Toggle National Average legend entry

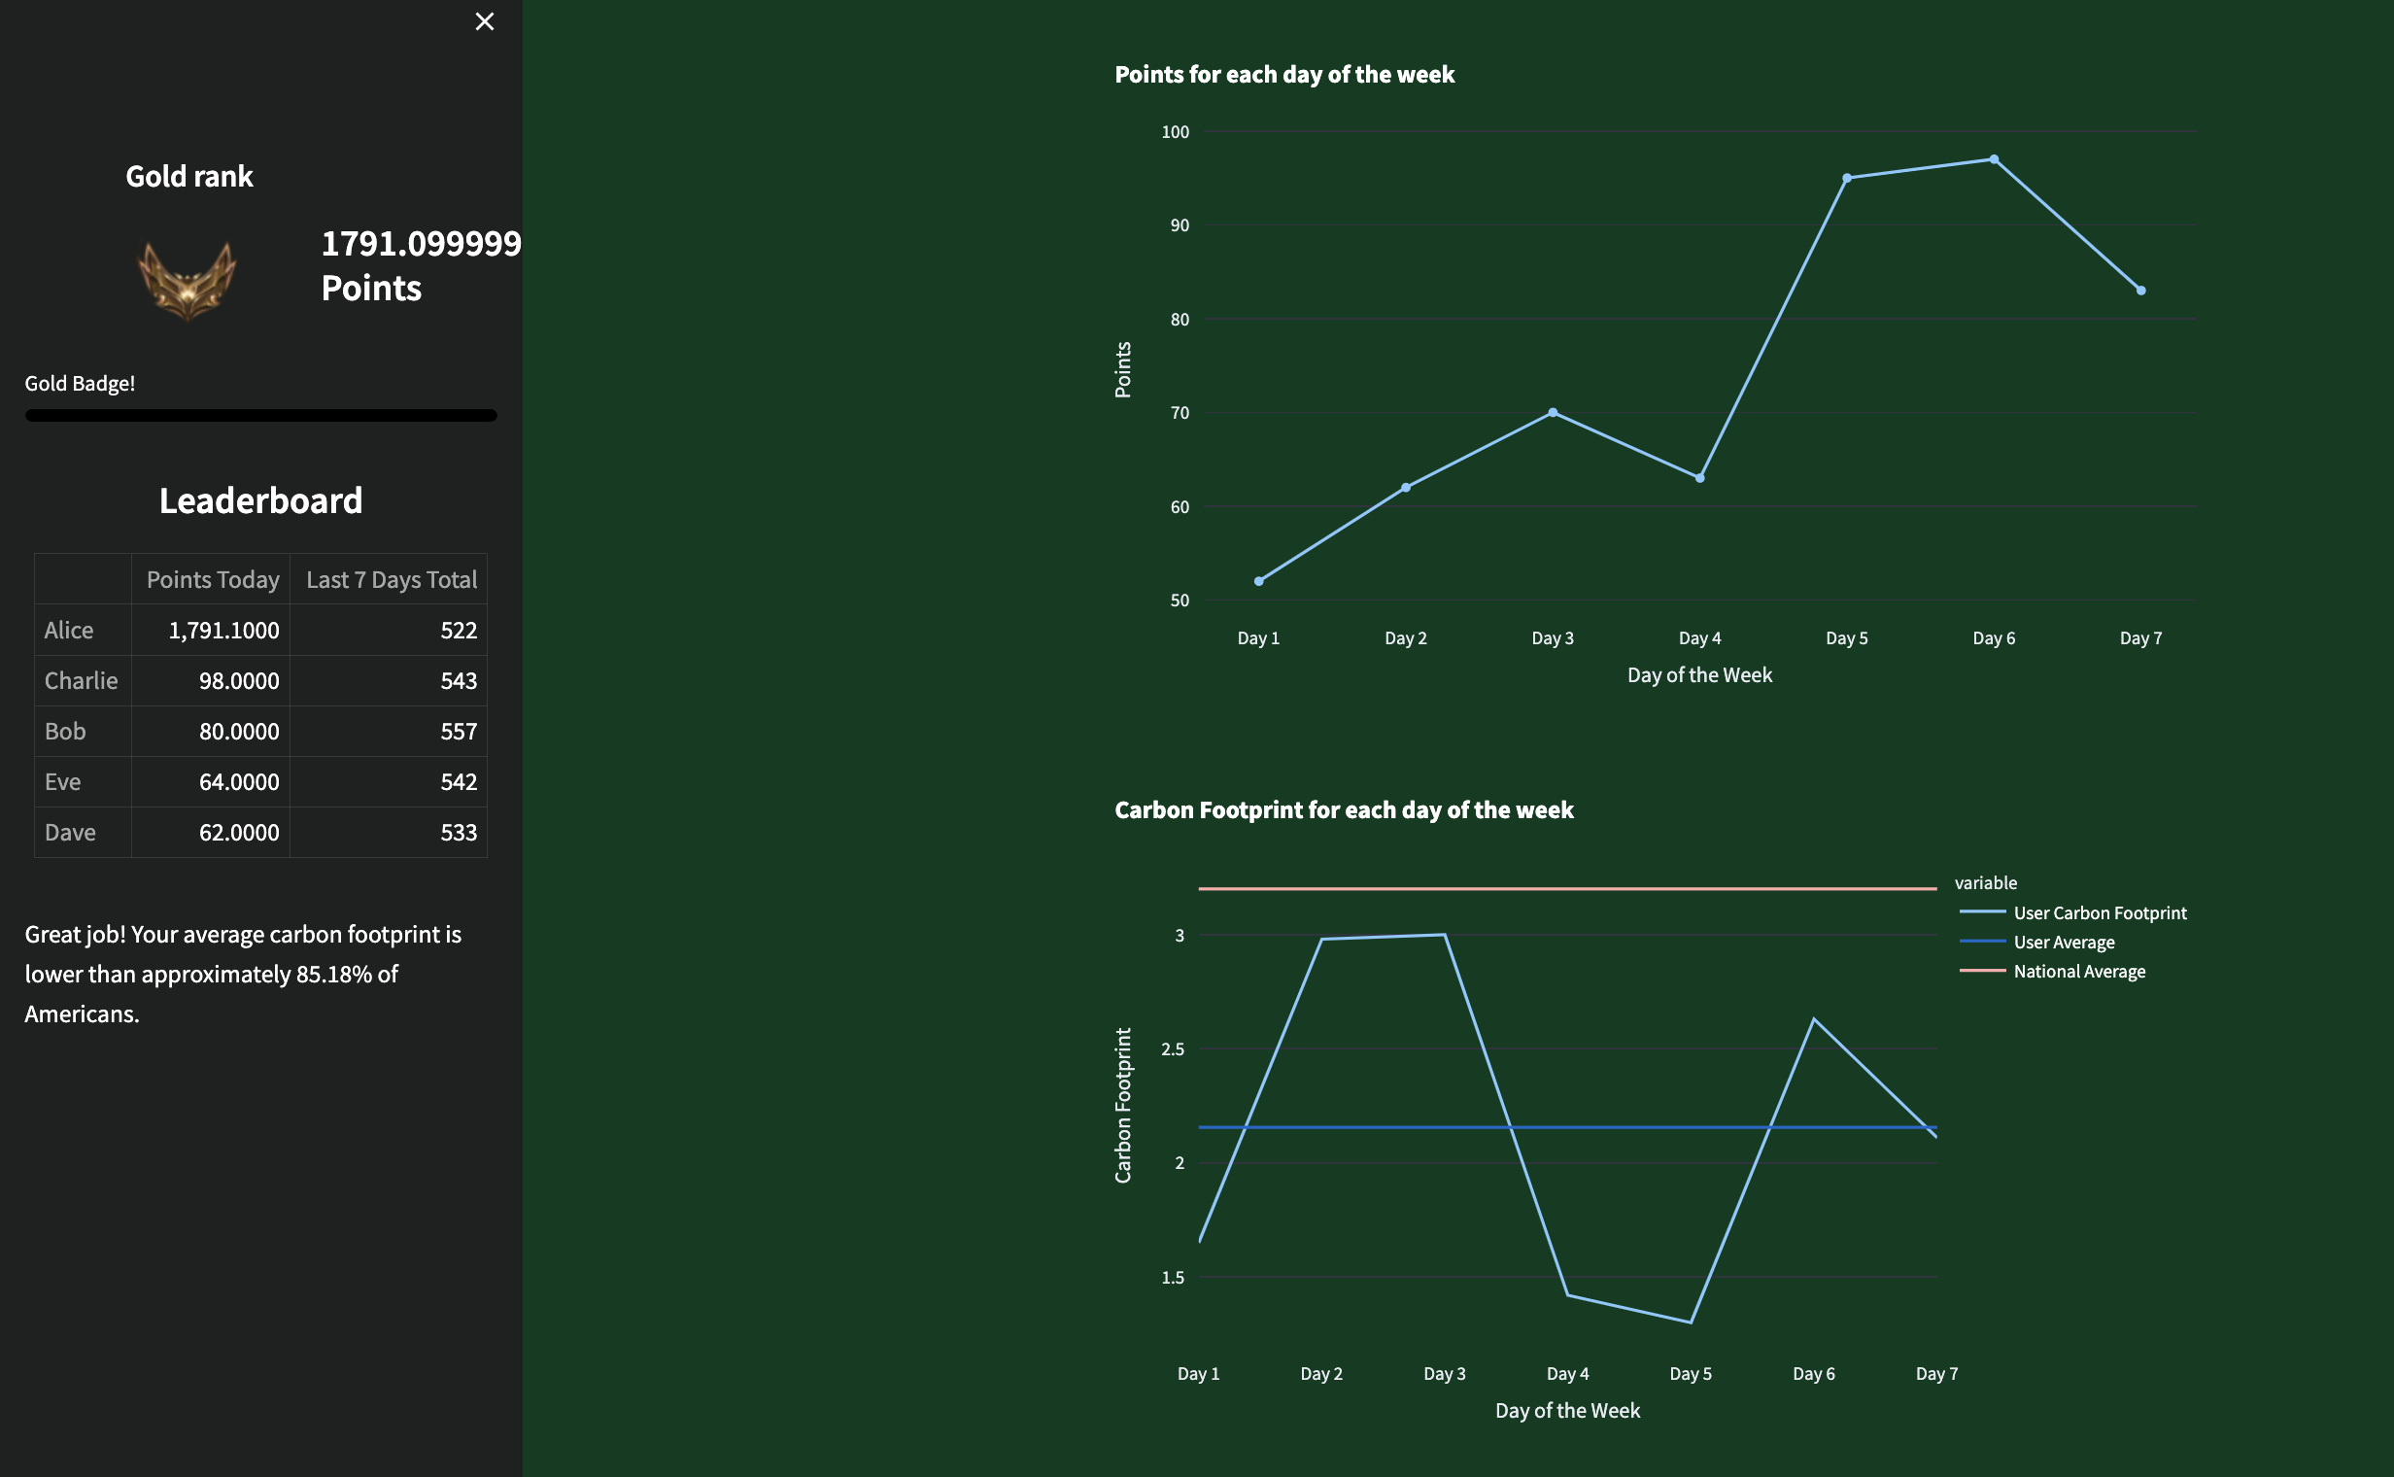pyautogui.click(x=2078, y=971)
